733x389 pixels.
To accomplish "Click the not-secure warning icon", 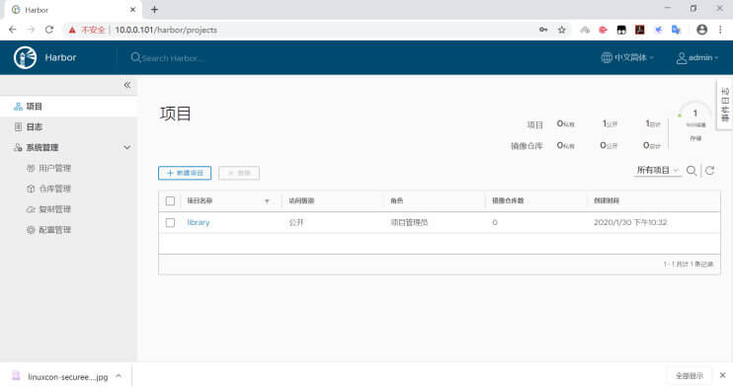I will point(72,30).
